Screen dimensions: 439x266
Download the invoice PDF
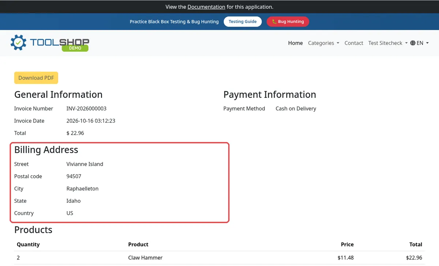tap(36, 78)
